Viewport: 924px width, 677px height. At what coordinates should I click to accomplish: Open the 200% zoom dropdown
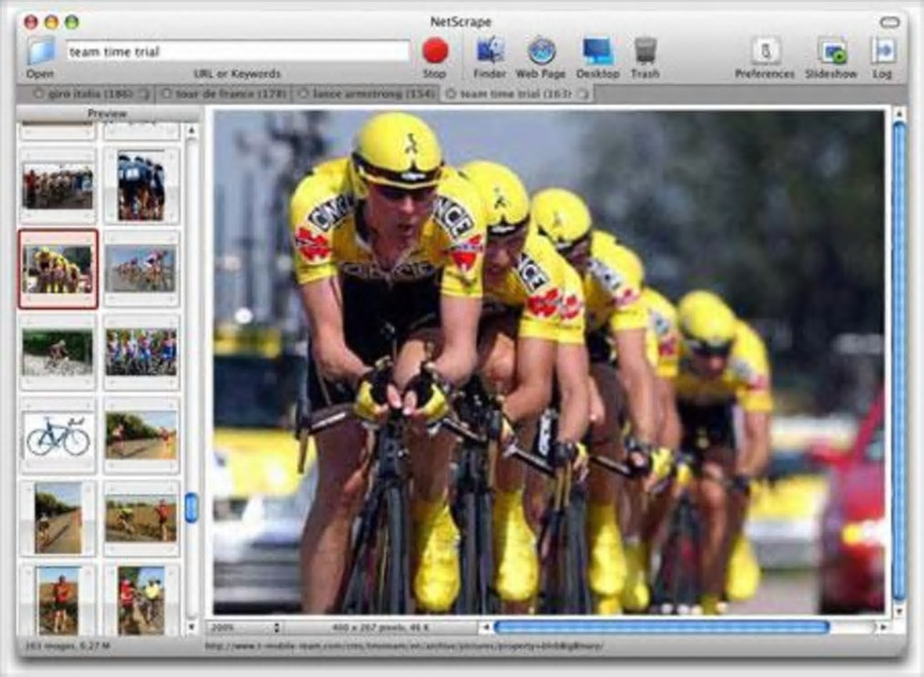[x=245, y=627]
